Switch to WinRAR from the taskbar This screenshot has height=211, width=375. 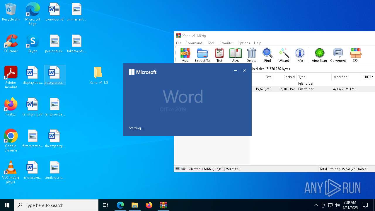[163, 205]
